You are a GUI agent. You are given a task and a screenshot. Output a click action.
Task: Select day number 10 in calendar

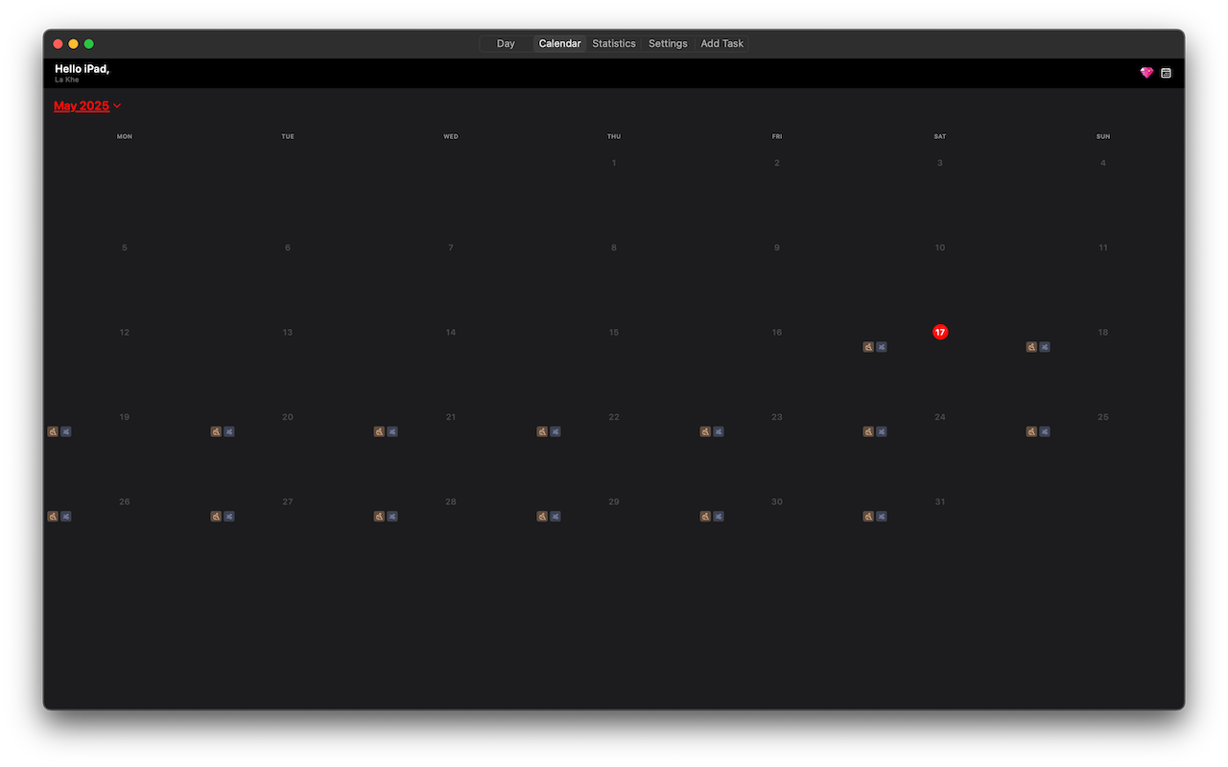940,247
